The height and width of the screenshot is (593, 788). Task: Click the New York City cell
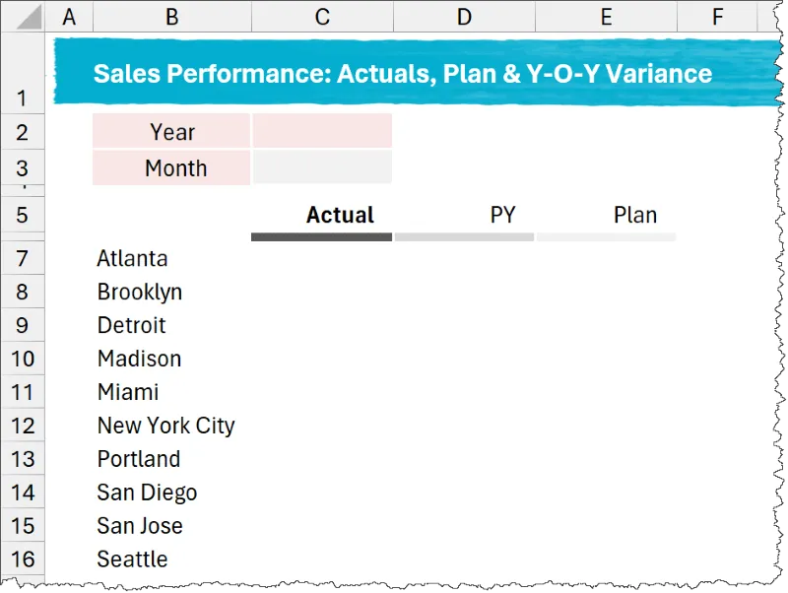[x=165, y=426]
